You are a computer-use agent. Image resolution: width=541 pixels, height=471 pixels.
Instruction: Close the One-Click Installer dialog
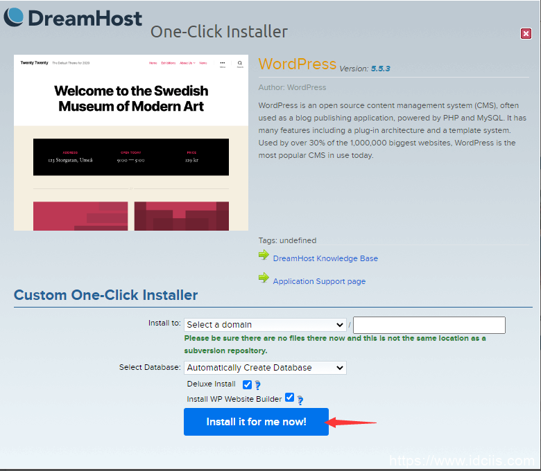[x=526, y=34]
